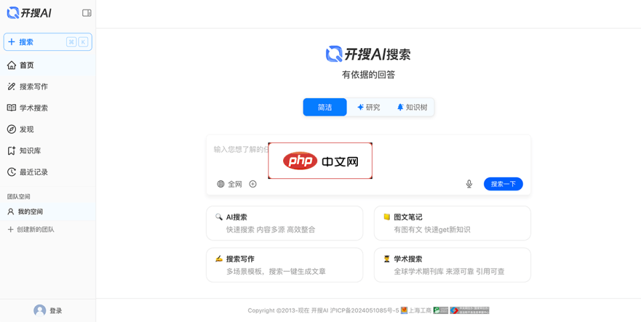Viewport: 641px width, 322px height.
Task: Click the plus icon beside 创建新的团队
Action: 11,230
